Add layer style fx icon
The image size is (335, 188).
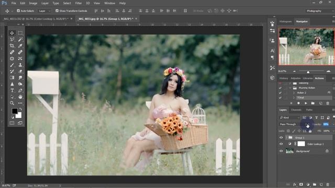tap(295, 184)
